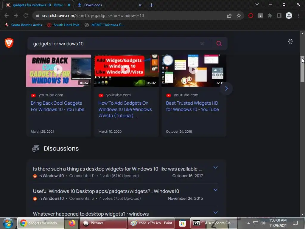Expand Whatever happened to desktop widgets discussion
The width and height of the screenshot is (305, 229).
coord(216,212)
